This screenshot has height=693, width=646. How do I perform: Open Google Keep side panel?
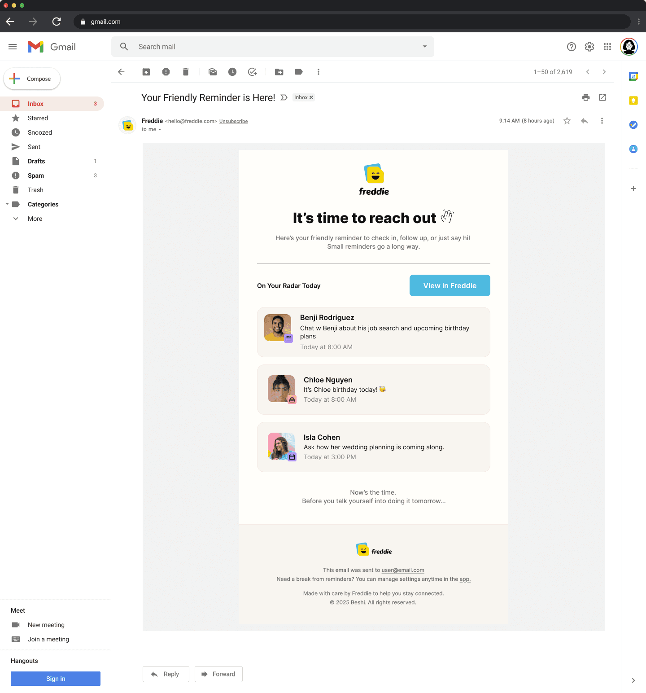[x=633, y=101]
